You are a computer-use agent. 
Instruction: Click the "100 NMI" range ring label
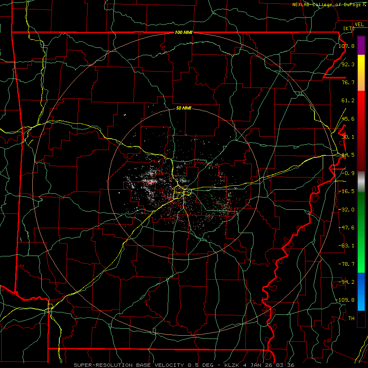[184, 32]
